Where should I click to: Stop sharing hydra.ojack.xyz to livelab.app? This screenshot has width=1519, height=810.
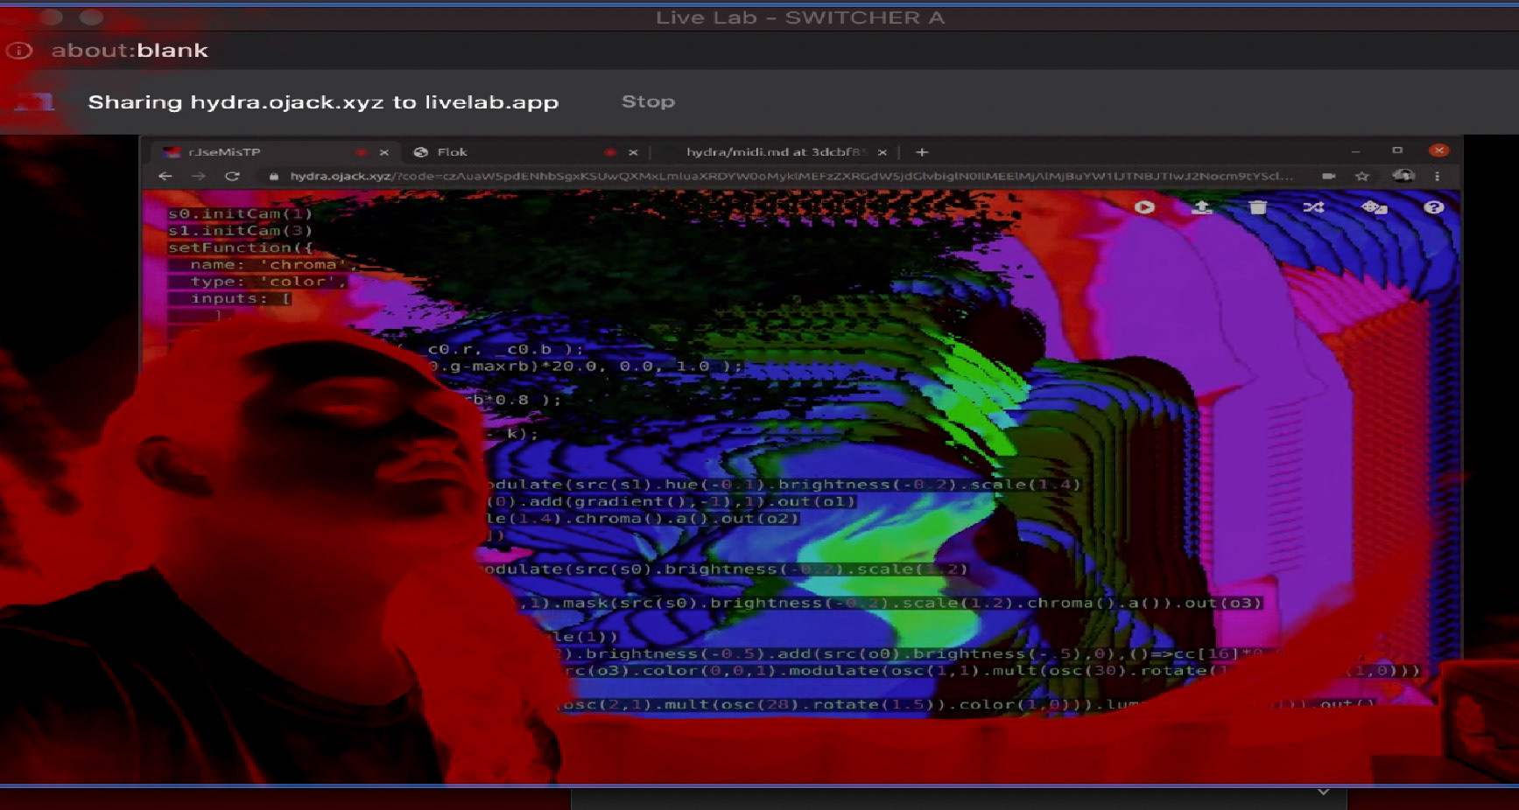pyautogui.click(x=648, y=101)
